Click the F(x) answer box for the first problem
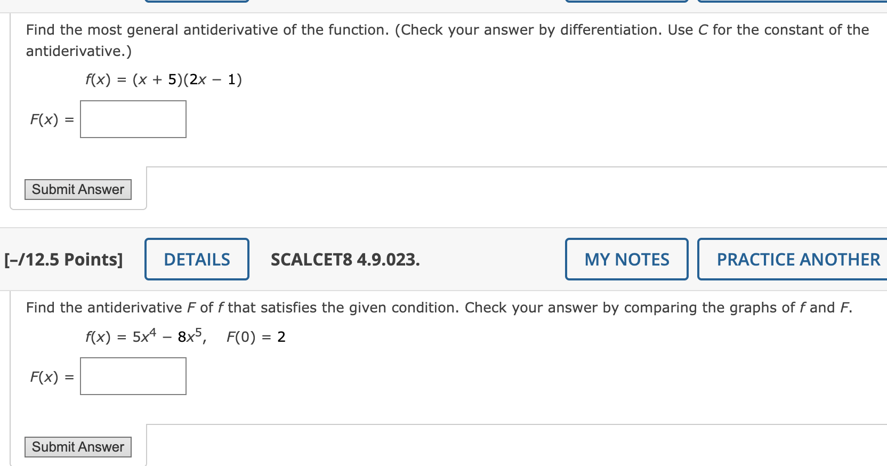 click(133, 119)
